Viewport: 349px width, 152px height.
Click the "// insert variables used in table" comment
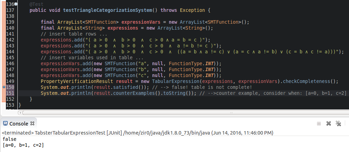pyautogui.click(x=92, y=58)
